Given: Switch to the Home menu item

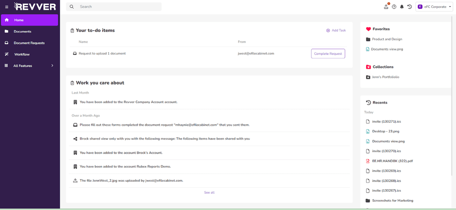Looking at the screenshot, I should tap(19, 20).
